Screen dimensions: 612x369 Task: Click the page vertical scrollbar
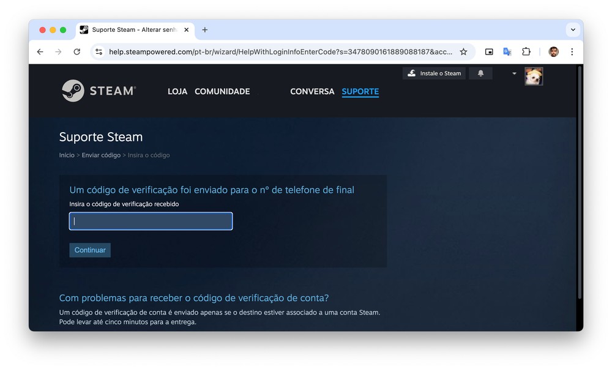(x=580, y=181)
